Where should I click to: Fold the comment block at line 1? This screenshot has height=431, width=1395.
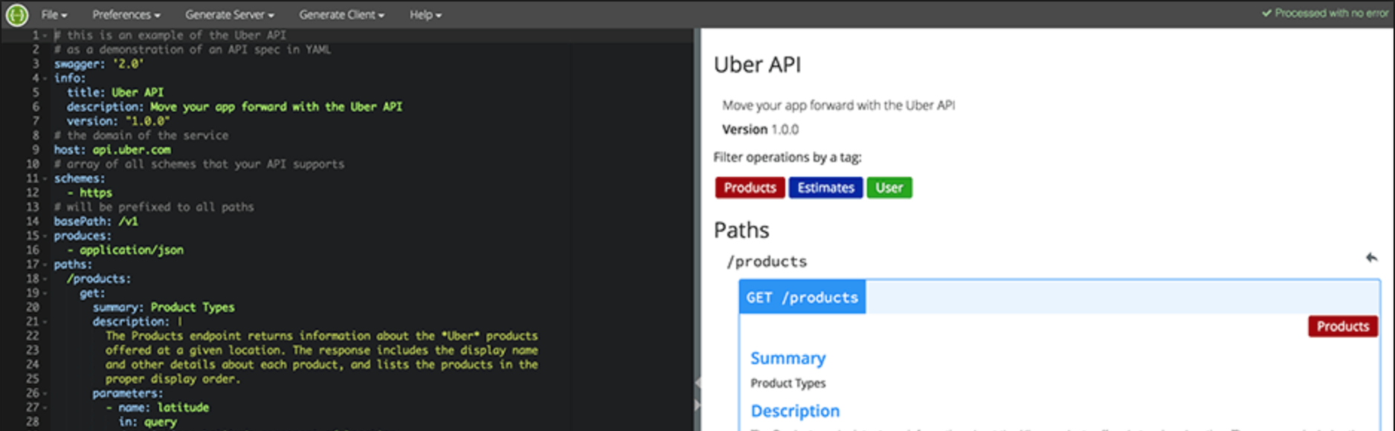click(x=45, y=35)
